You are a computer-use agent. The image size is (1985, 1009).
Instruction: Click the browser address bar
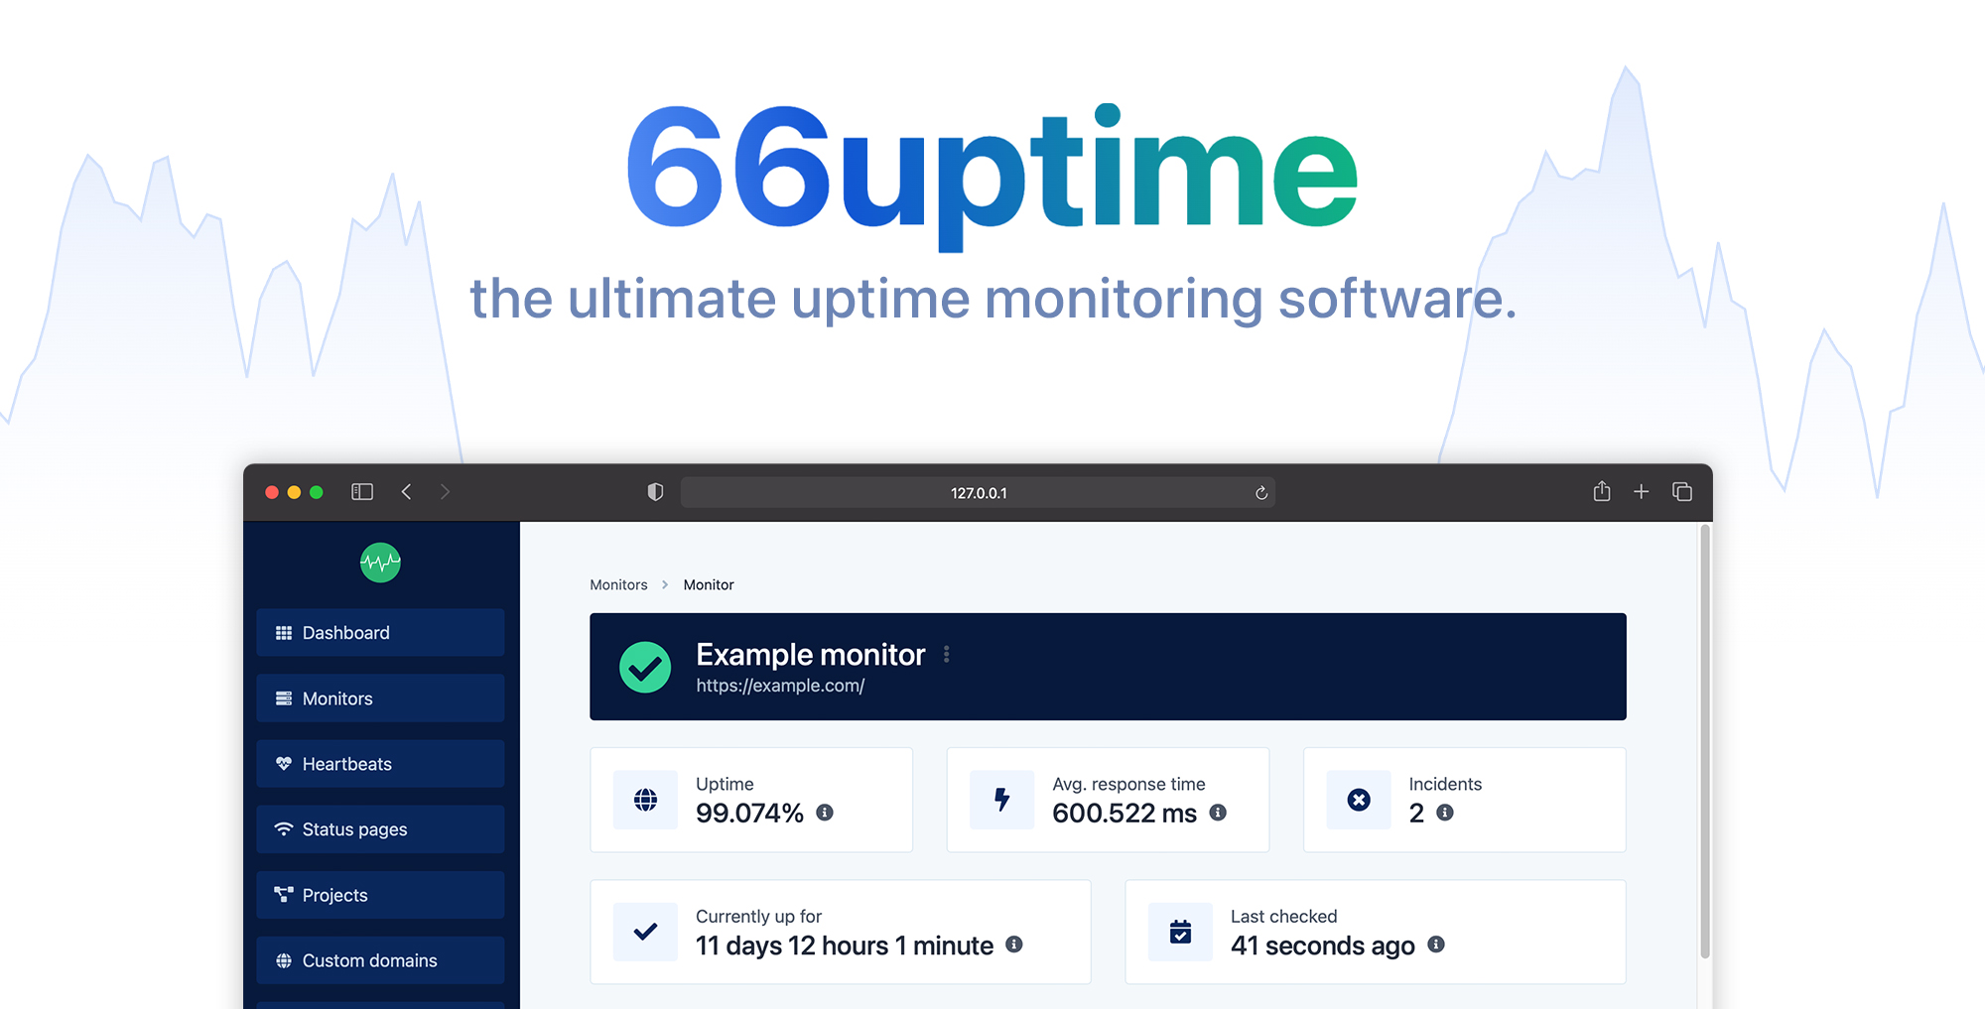(x=978, y=491)
